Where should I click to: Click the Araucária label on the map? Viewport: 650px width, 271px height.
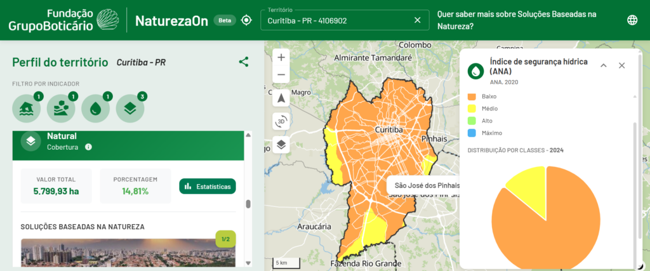click(314, 227)
